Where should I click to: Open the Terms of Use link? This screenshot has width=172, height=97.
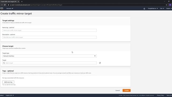169,95
